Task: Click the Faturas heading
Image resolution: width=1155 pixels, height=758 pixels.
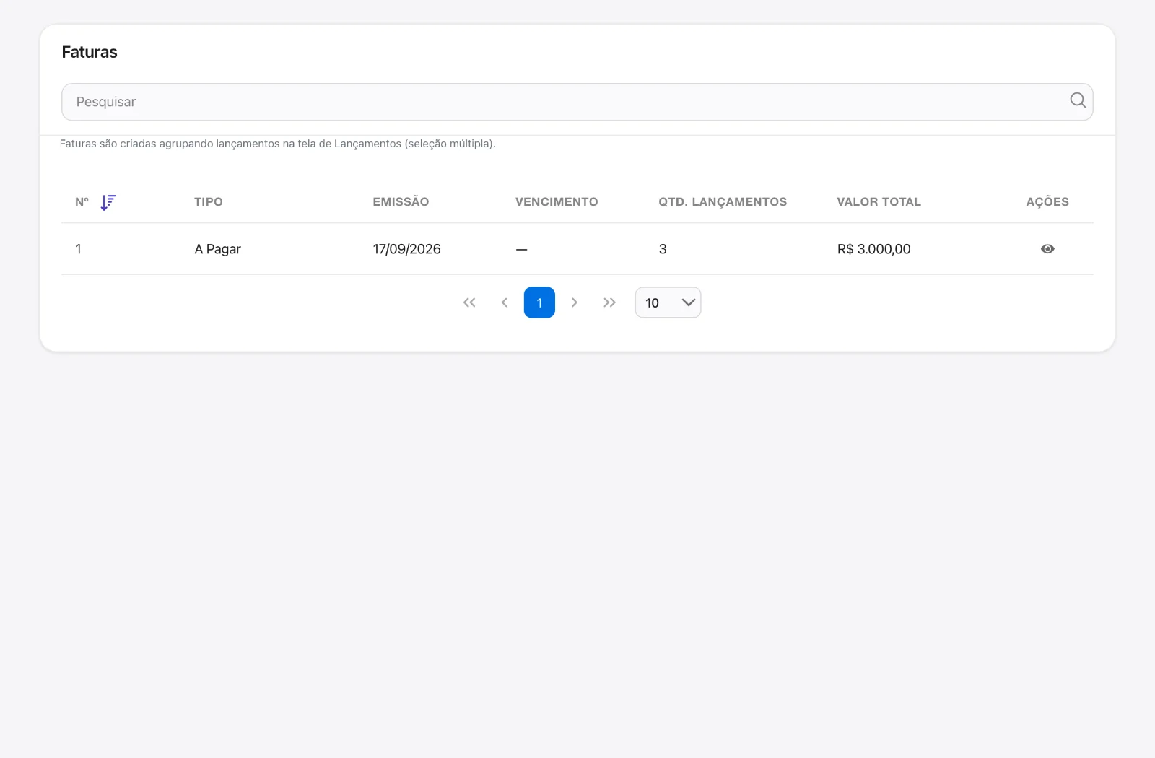Action: coord(90,52)
